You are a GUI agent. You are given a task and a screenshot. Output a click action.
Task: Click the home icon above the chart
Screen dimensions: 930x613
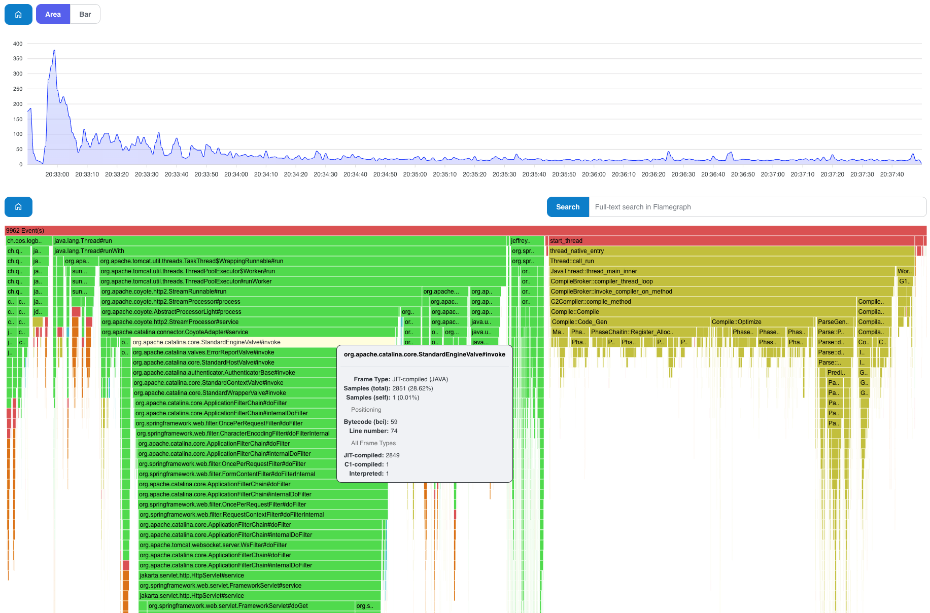pos(18,14)
